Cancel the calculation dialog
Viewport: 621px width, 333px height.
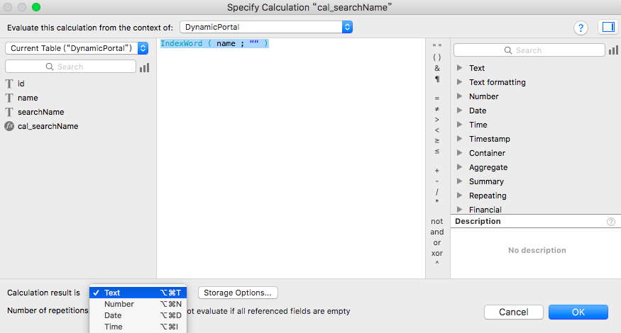513,312
